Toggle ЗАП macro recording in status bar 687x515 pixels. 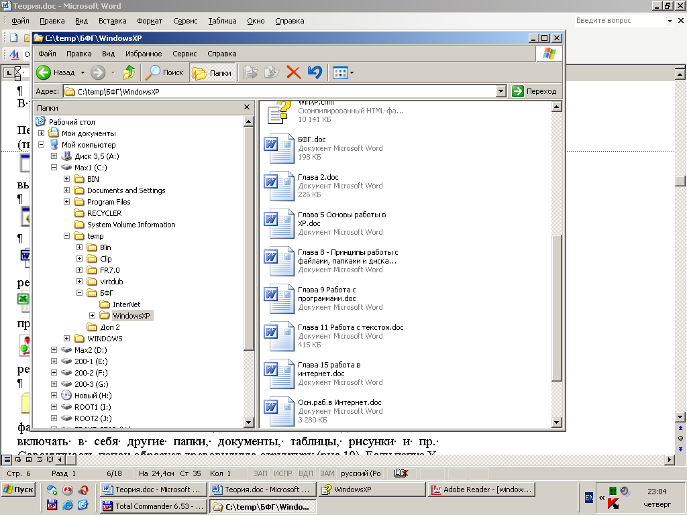(x=260, y=473)
